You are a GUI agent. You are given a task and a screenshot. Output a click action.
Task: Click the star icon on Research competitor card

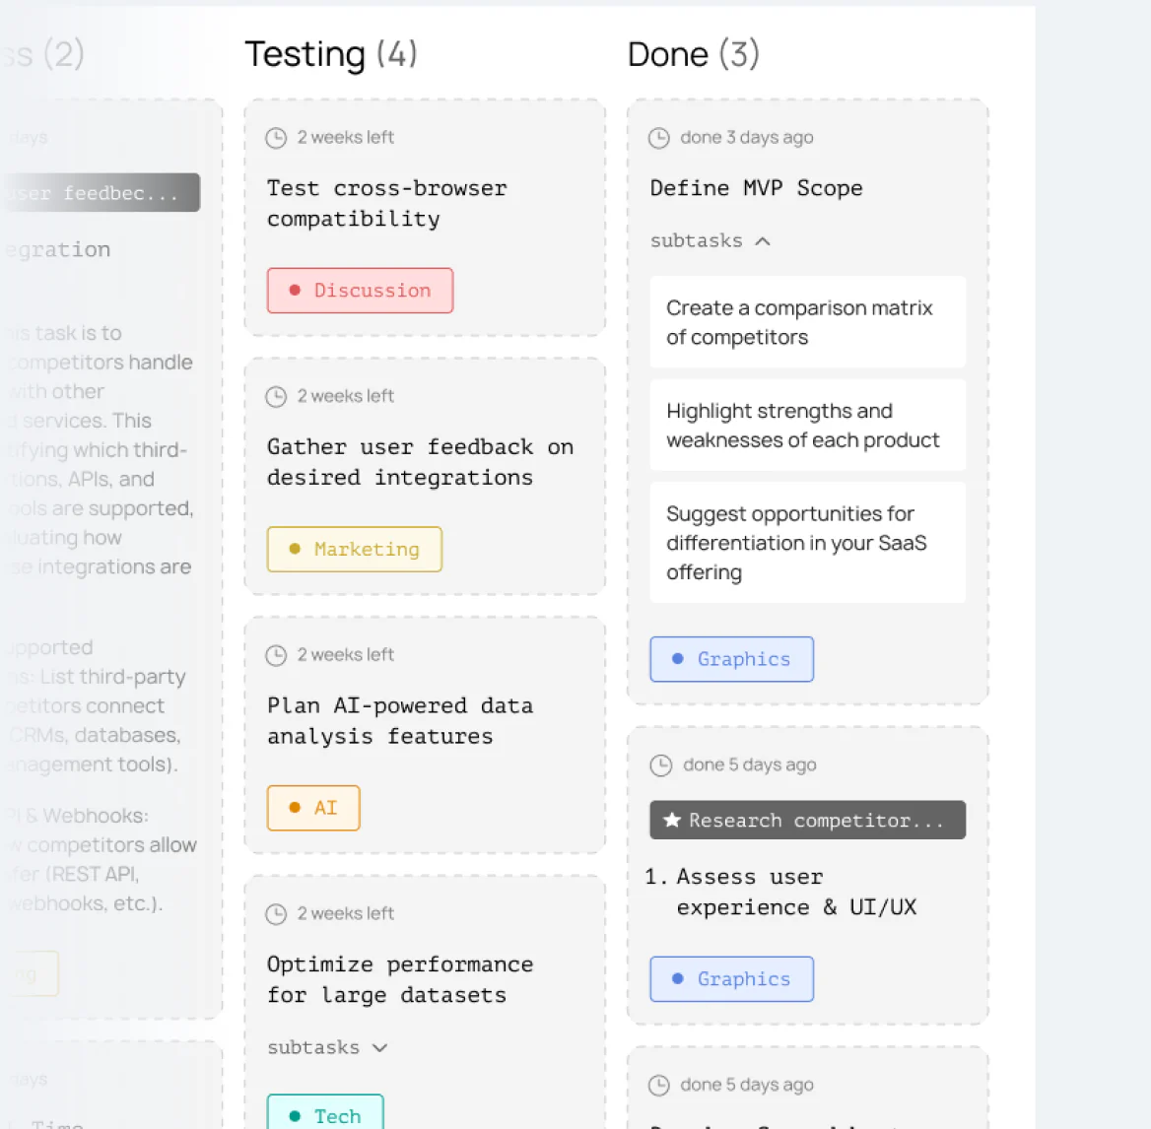pos(672,820)
